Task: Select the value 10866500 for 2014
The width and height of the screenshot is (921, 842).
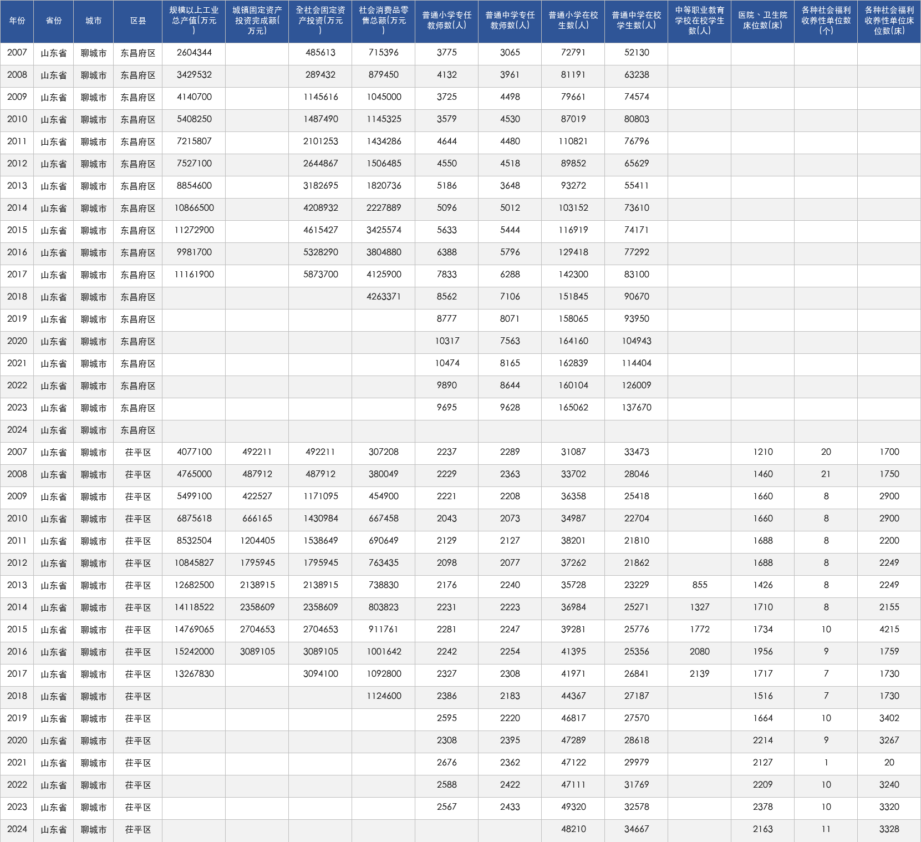Action: tap(194, 209)
